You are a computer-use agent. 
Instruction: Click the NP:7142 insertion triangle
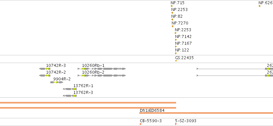(176, 40)
